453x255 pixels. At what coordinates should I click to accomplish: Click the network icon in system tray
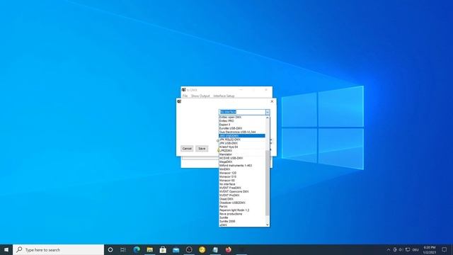click(408, 250)
